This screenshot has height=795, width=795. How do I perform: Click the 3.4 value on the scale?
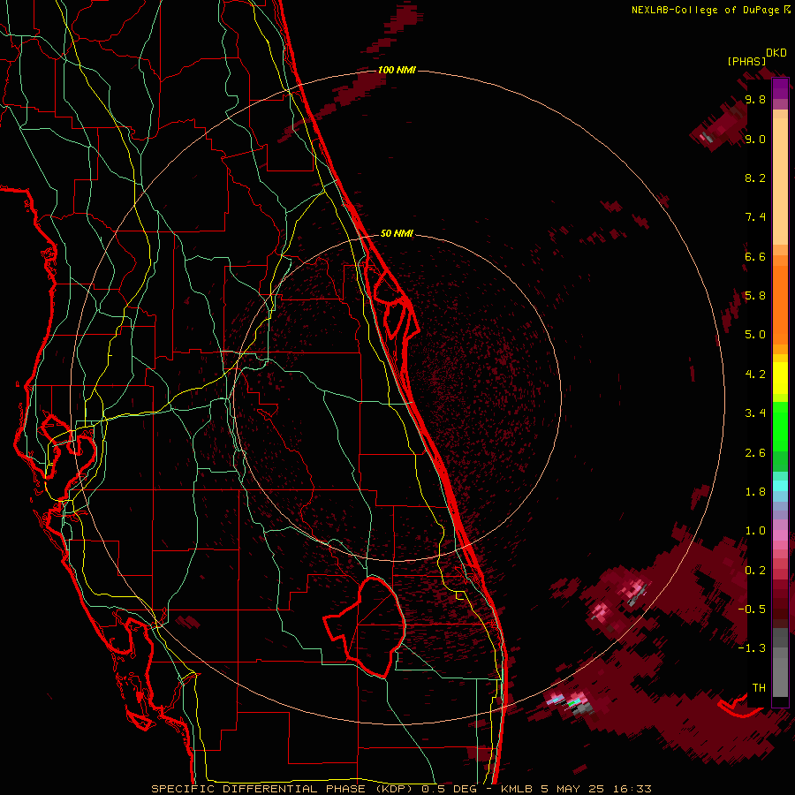(755, 413)
